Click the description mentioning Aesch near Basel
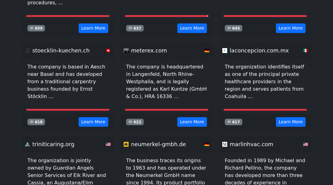 [67, 82]
